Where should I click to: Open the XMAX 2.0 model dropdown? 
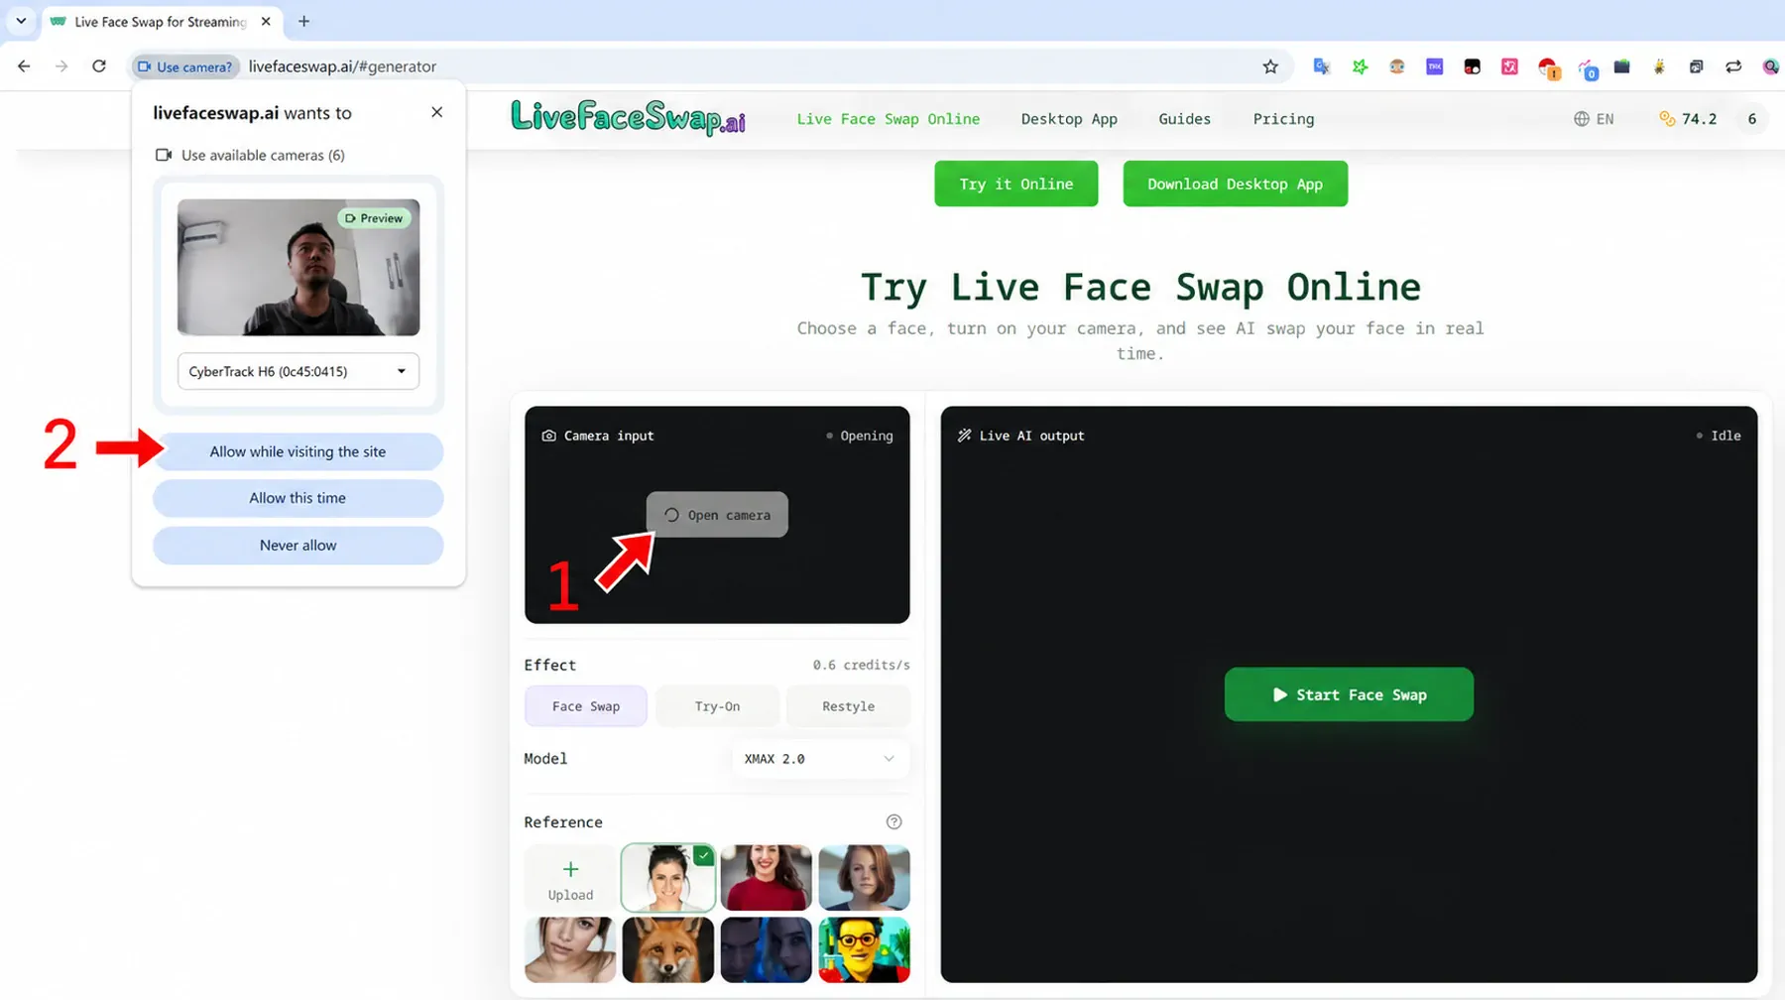820,759
